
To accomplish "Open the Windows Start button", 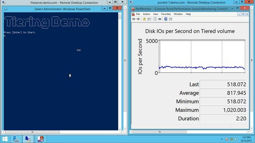I will [x=5, y=139].
